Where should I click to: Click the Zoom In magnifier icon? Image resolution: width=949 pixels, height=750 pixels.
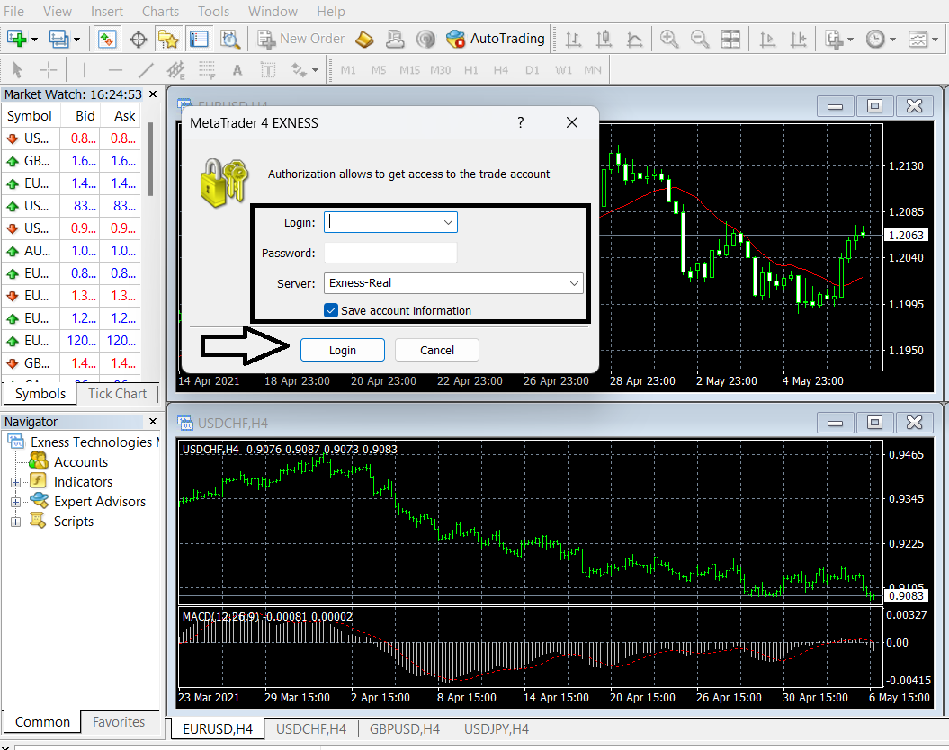[x=670, y=39]
